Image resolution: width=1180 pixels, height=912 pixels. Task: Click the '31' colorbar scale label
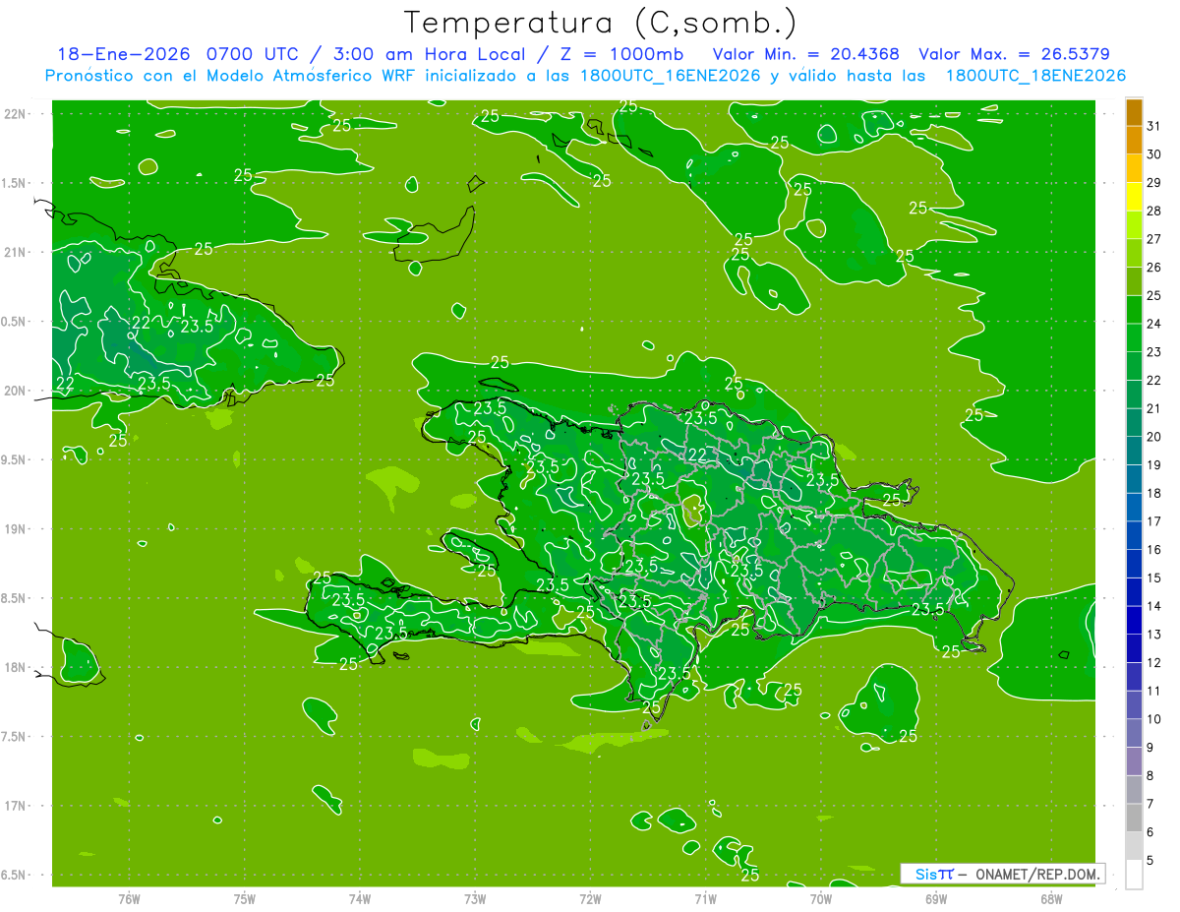tap(1155, 126)
